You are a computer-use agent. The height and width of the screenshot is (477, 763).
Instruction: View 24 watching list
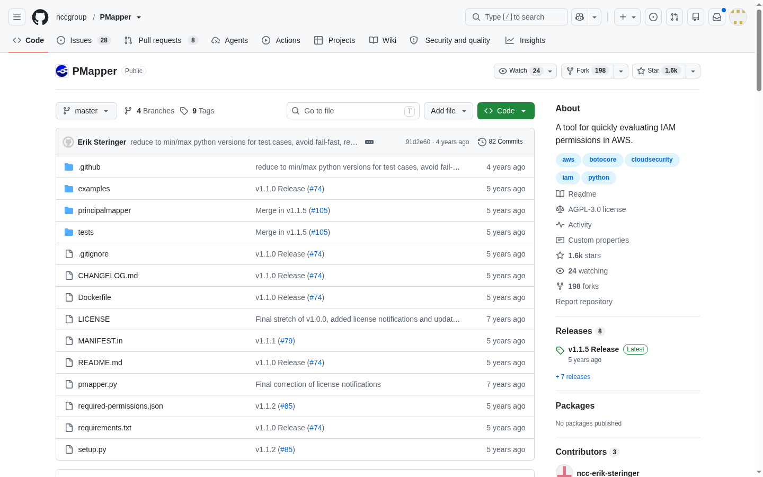pyautogui.click(x=582, y=271)
